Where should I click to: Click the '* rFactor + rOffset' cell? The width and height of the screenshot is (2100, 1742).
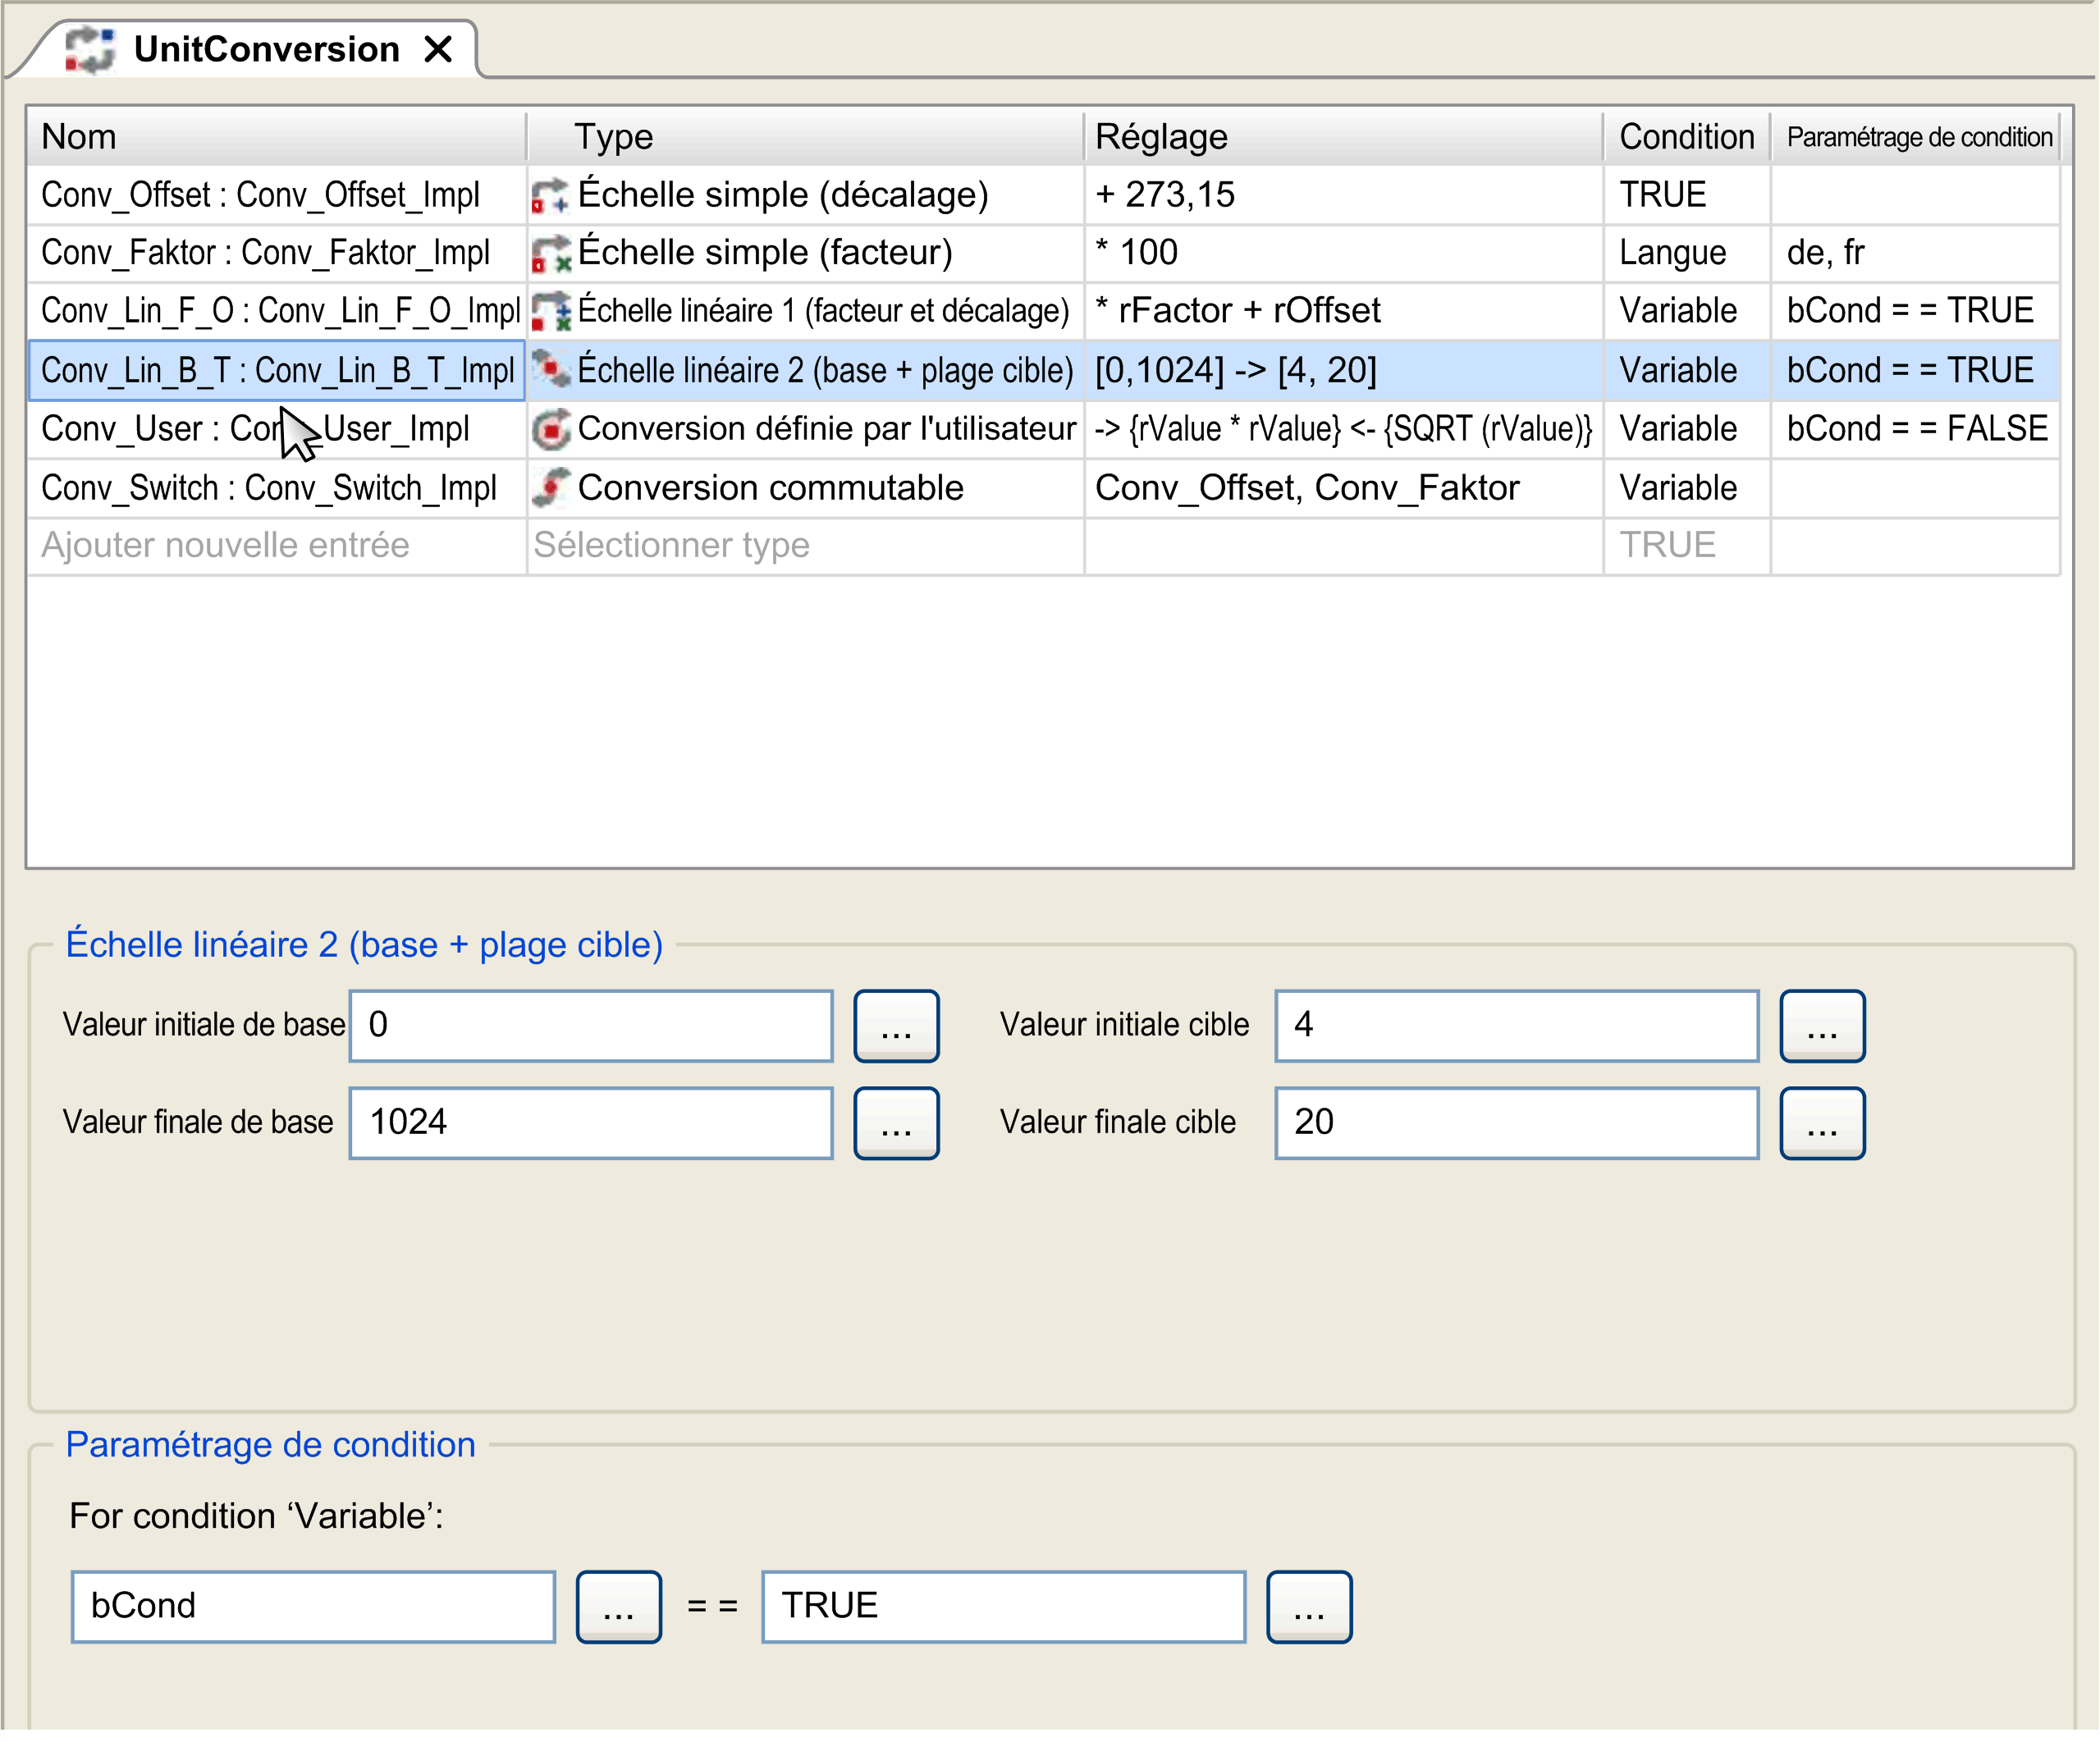pos(1344,311)
